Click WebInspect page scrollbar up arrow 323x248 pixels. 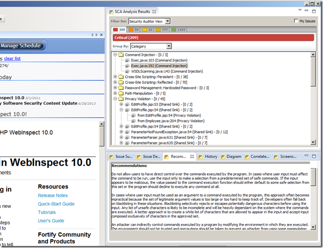pos(101,124)
